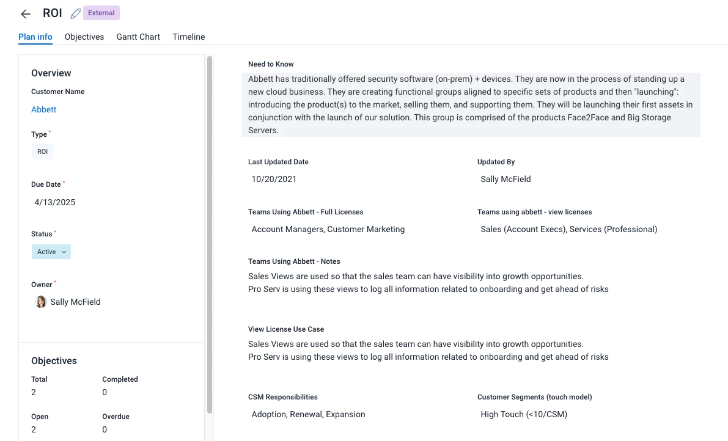Click the Teams Using Abbett - Notes text
The width and height of the screenshot is (728, 441).
click(428, 282)
